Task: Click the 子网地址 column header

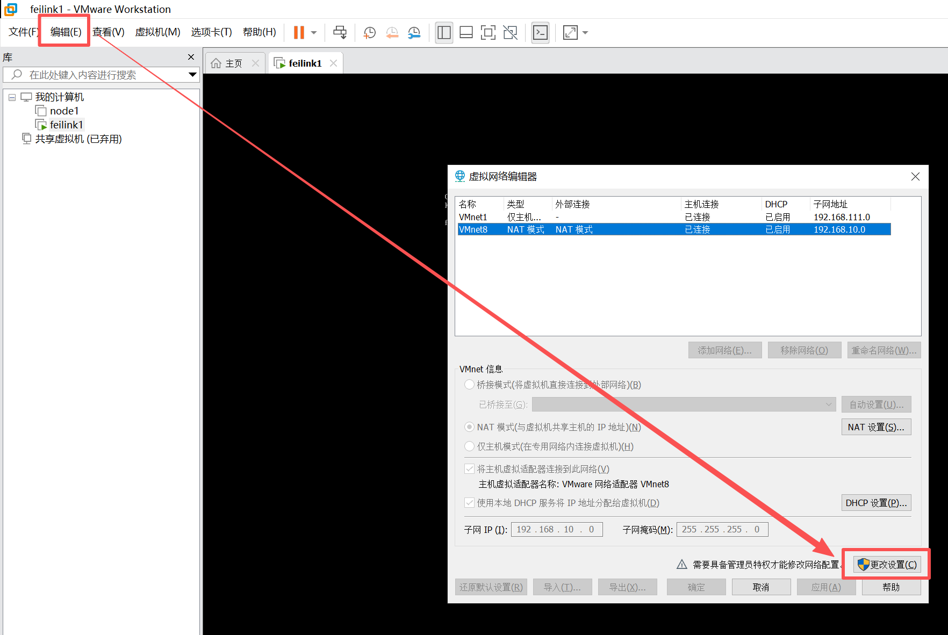Action: coord(850,204)
